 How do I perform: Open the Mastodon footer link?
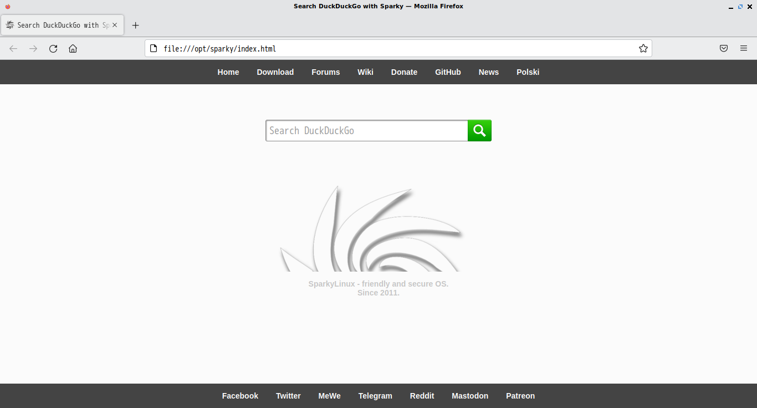(470, 396)
